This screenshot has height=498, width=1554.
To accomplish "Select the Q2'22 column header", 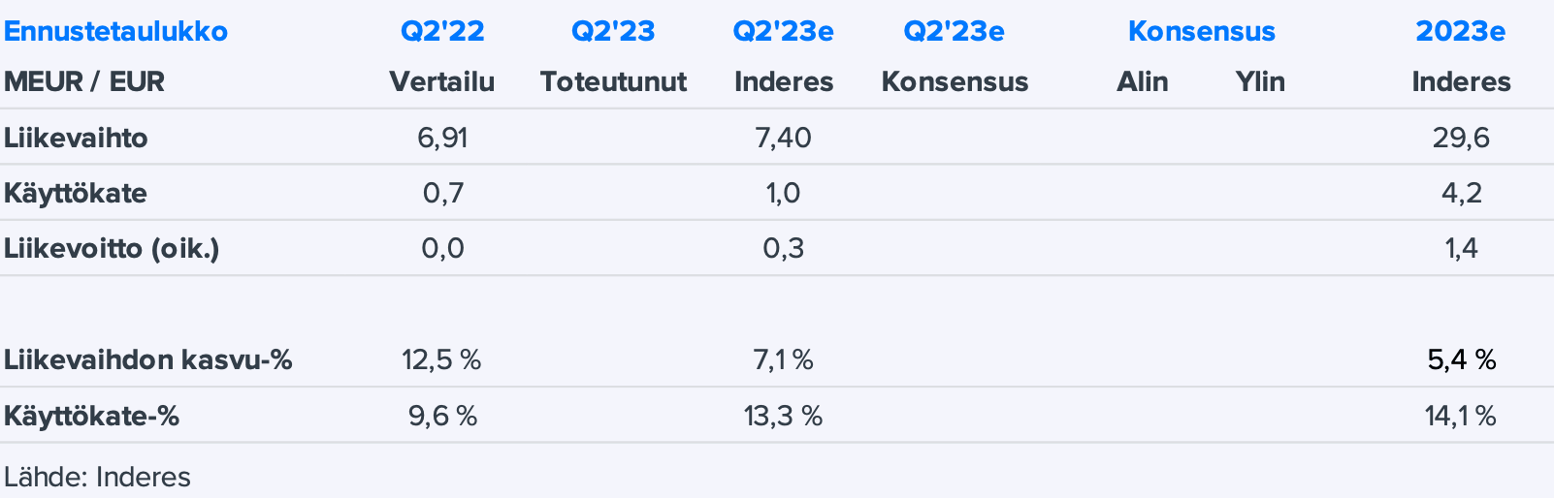I will click(442, 32).
